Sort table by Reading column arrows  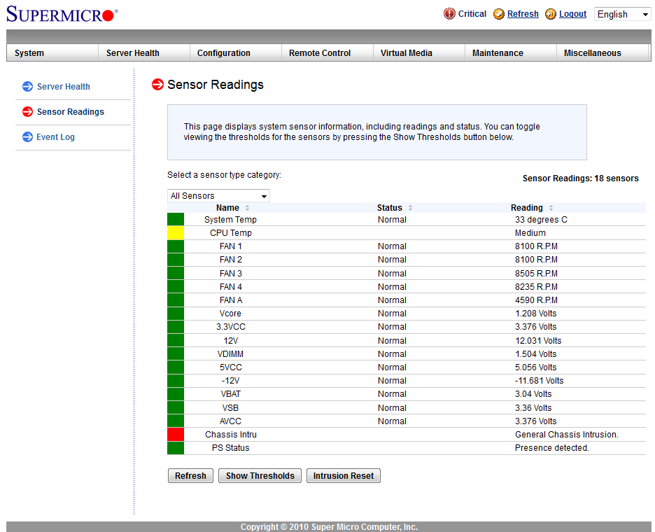click(551, 208)
